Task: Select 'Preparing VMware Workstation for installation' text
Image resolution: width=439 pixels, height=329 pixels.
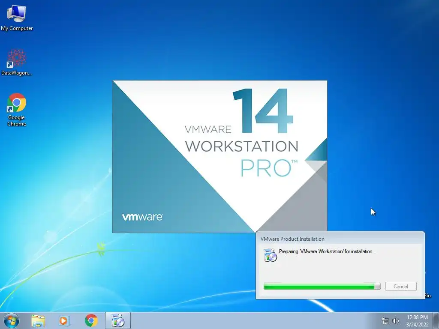Action: [327, 251]
